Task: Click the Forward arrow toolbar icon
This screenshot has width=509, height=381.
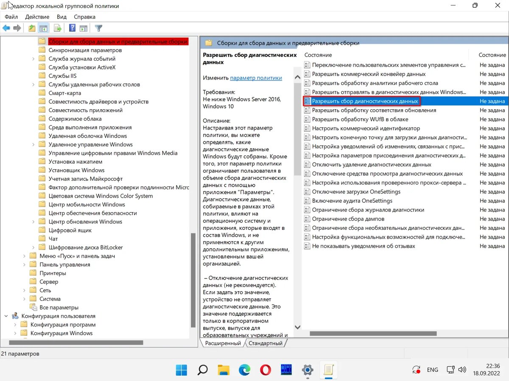Action: pyautogui.click(x=17, y=28)
